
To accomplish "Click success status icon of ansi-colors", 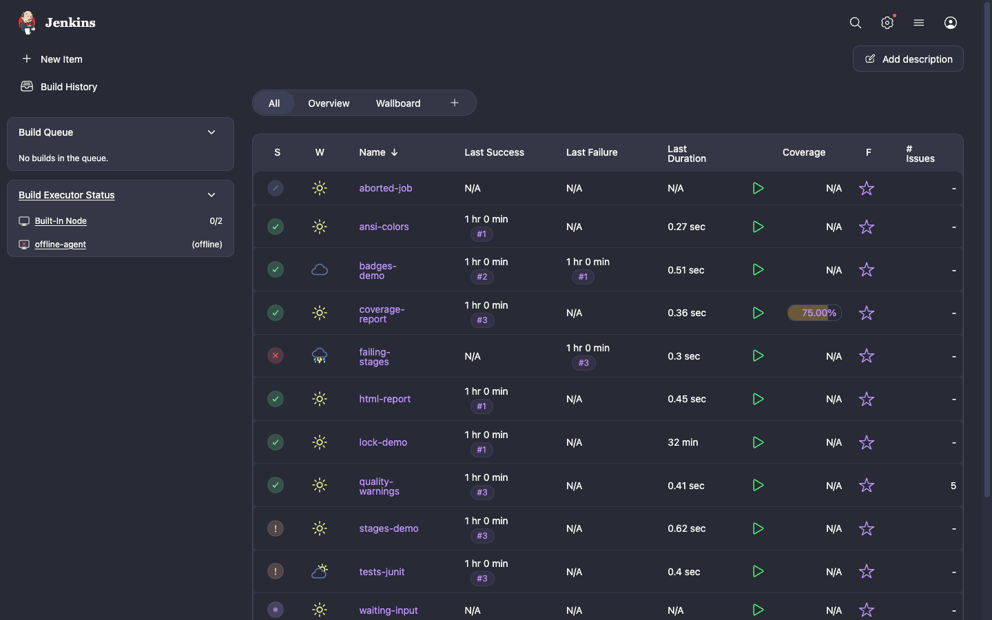I will pos(276,227).
